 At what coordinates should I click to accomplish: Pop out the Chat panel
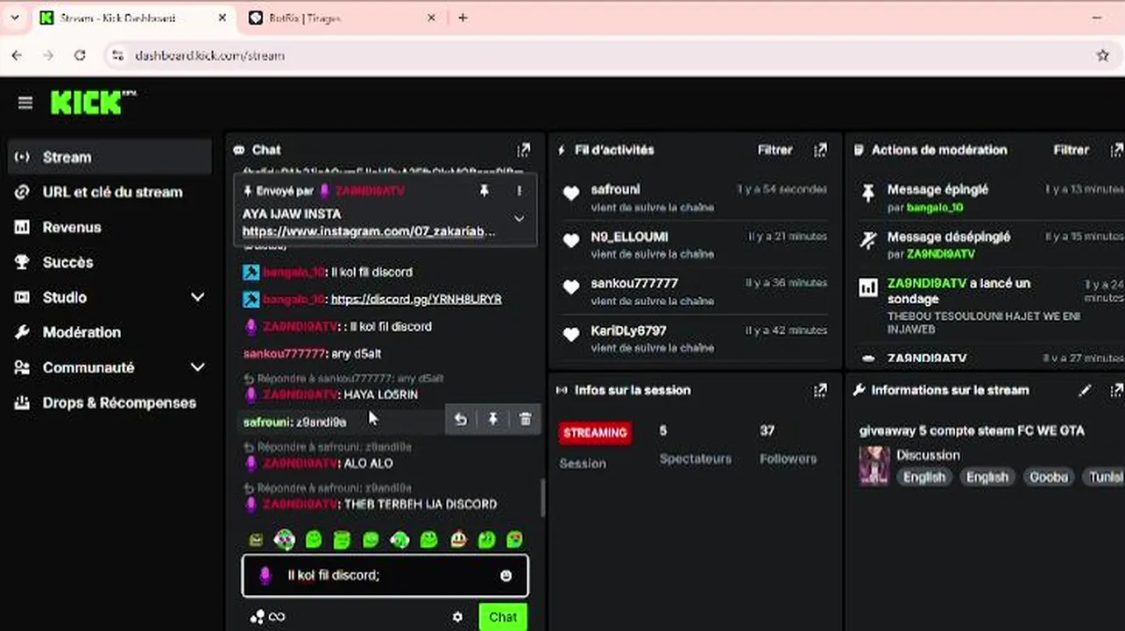(x=523, y=150)
